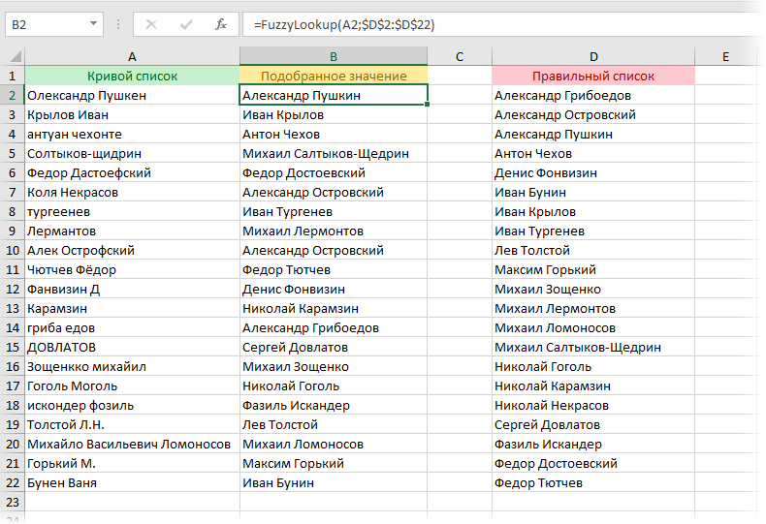Select cell 'Чютчев Фёдор'
The width and height of the screenshot is (766, 524).
[132, 270]
